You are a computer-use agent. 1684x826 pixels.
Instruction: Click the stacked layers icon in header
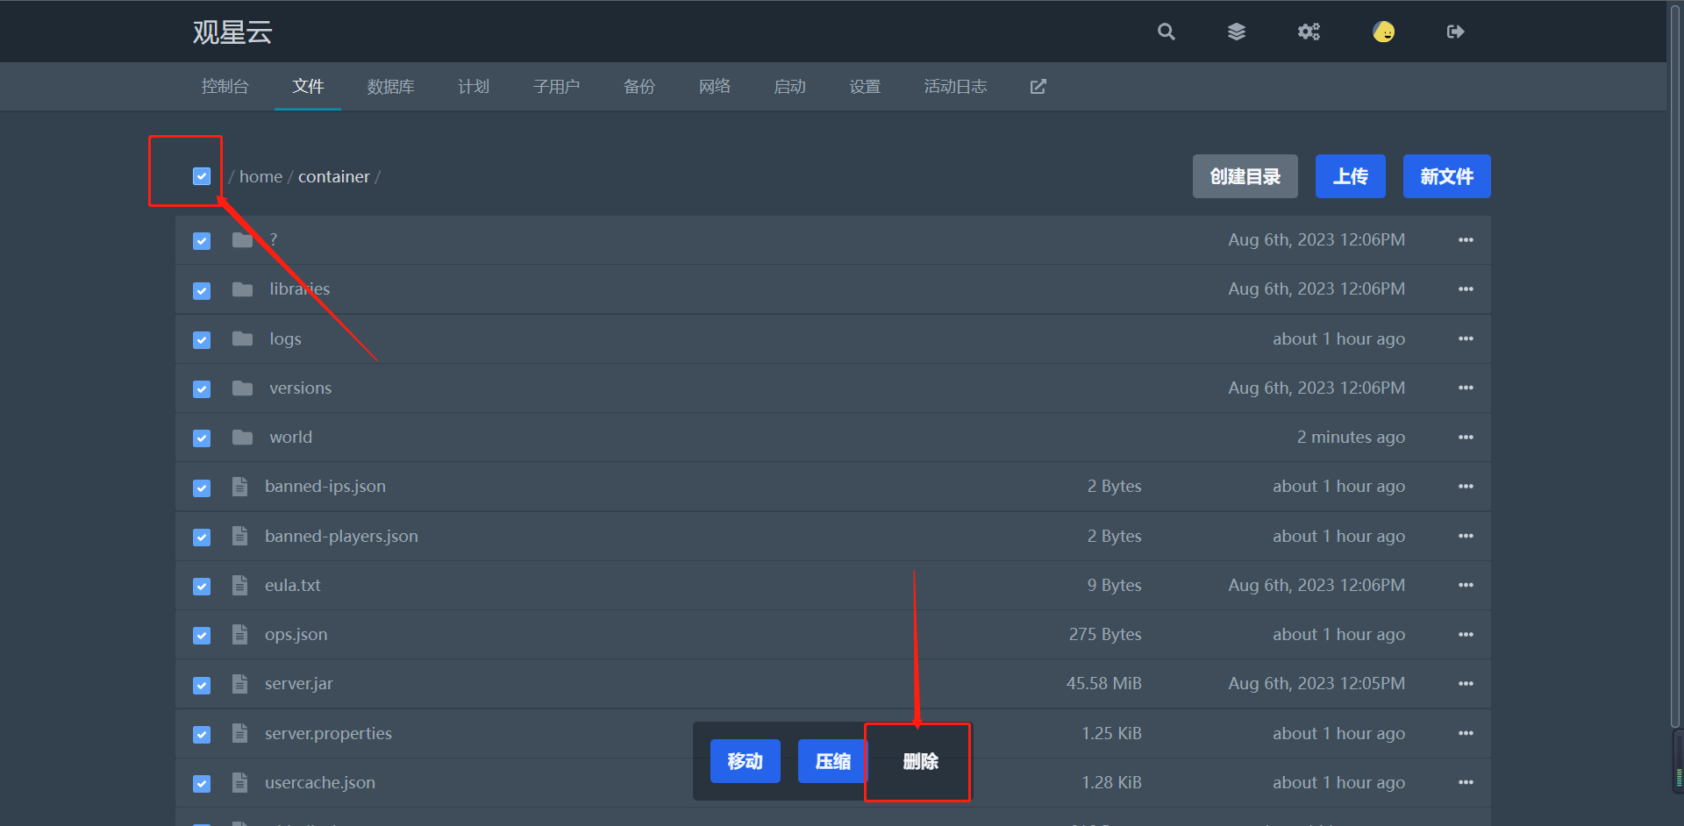[1237, 32]
